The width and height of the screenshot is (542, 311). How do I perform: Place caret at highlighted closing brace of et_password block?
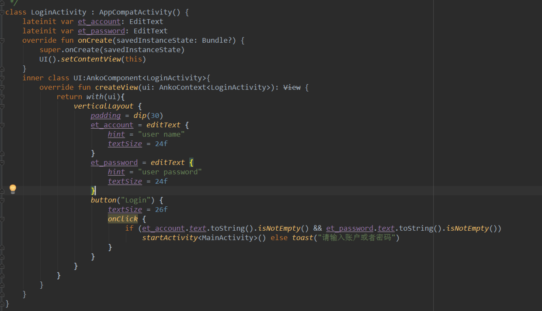[x=93, y=191]
